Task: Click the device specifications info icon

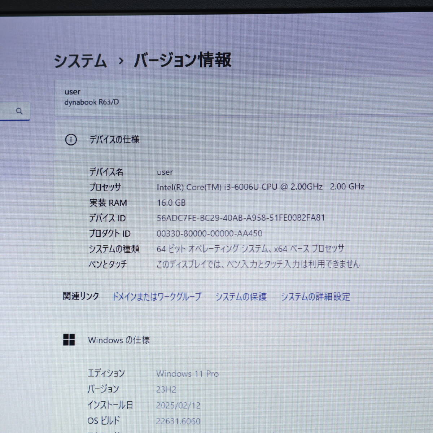Action: point(71,140)
